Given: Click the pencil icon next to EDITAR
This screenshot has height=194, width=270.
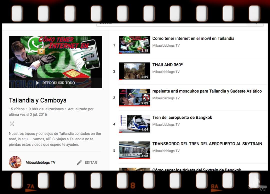Looking at the screenshot, I should pos(79,163).
